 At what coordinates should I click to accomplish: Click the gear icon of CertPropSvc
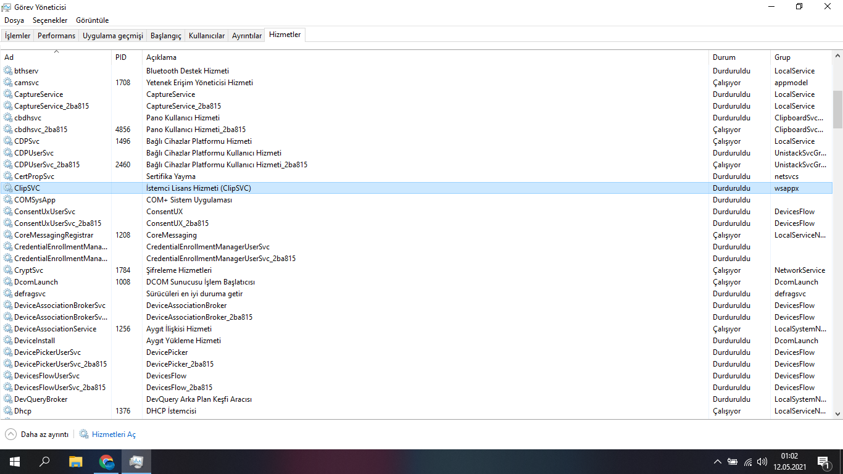point(8,177)
